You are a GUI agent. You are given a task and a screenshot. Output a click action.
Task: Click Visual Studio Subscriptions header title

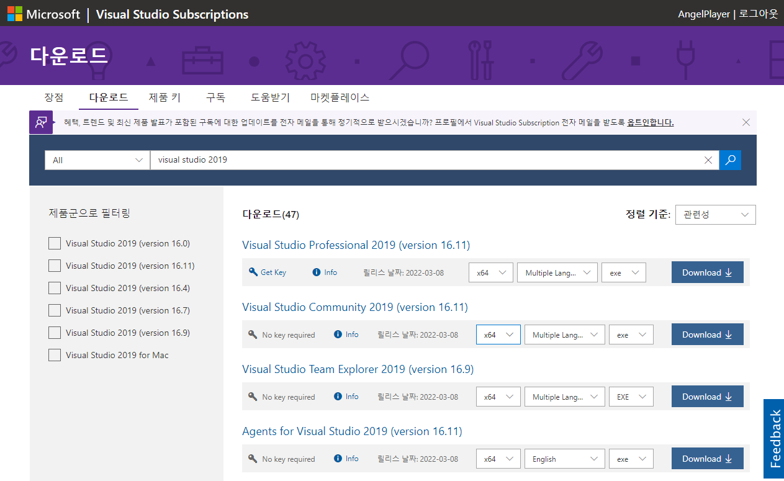pos(172,14)
